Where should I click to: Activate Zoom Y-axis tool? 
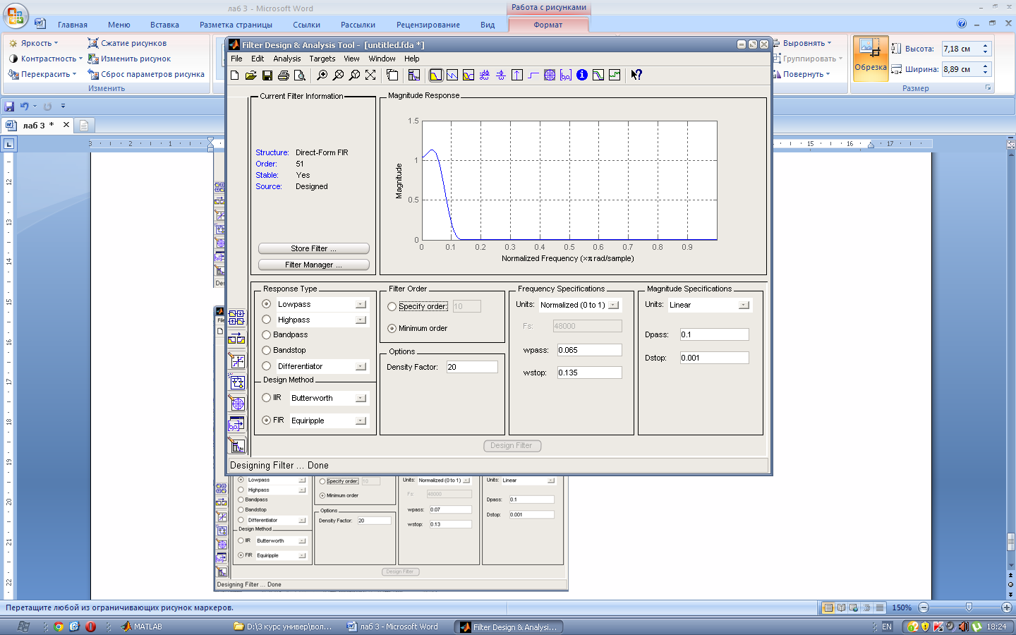click(x=354, y=75)
